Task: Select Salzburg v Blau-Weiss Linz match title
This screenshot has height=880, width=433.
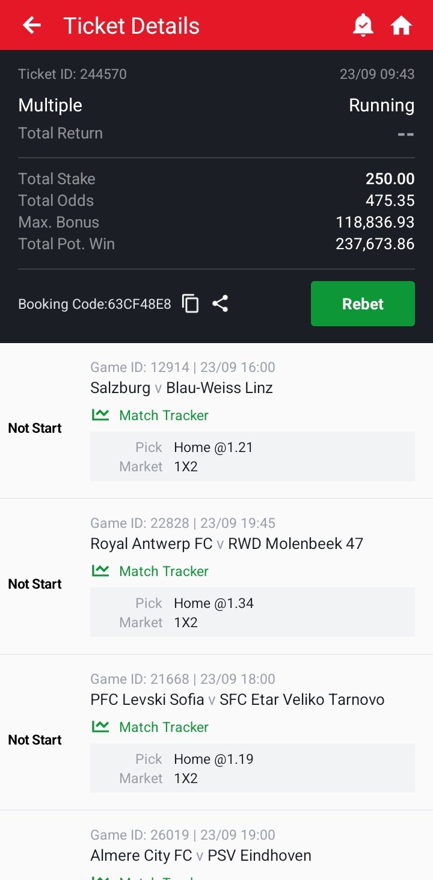Action: pyautogui.click(x=182, y=388)
